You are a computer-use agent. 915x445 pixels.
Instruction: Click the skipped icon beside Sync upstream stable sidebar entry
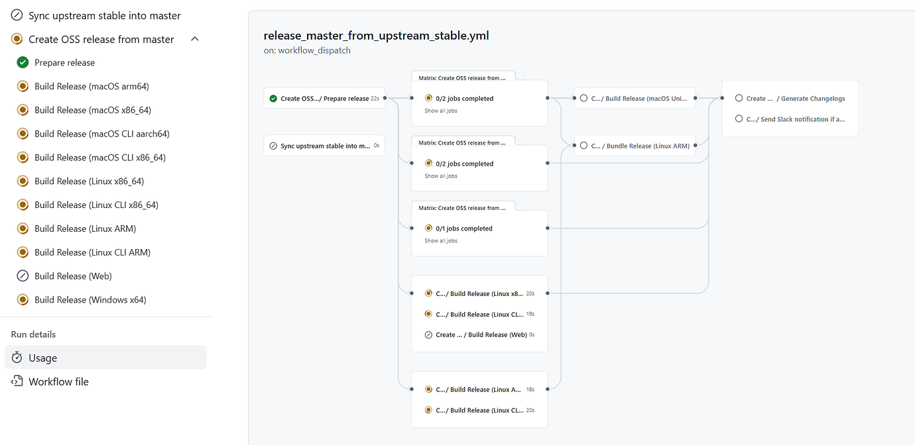point(17,15)
